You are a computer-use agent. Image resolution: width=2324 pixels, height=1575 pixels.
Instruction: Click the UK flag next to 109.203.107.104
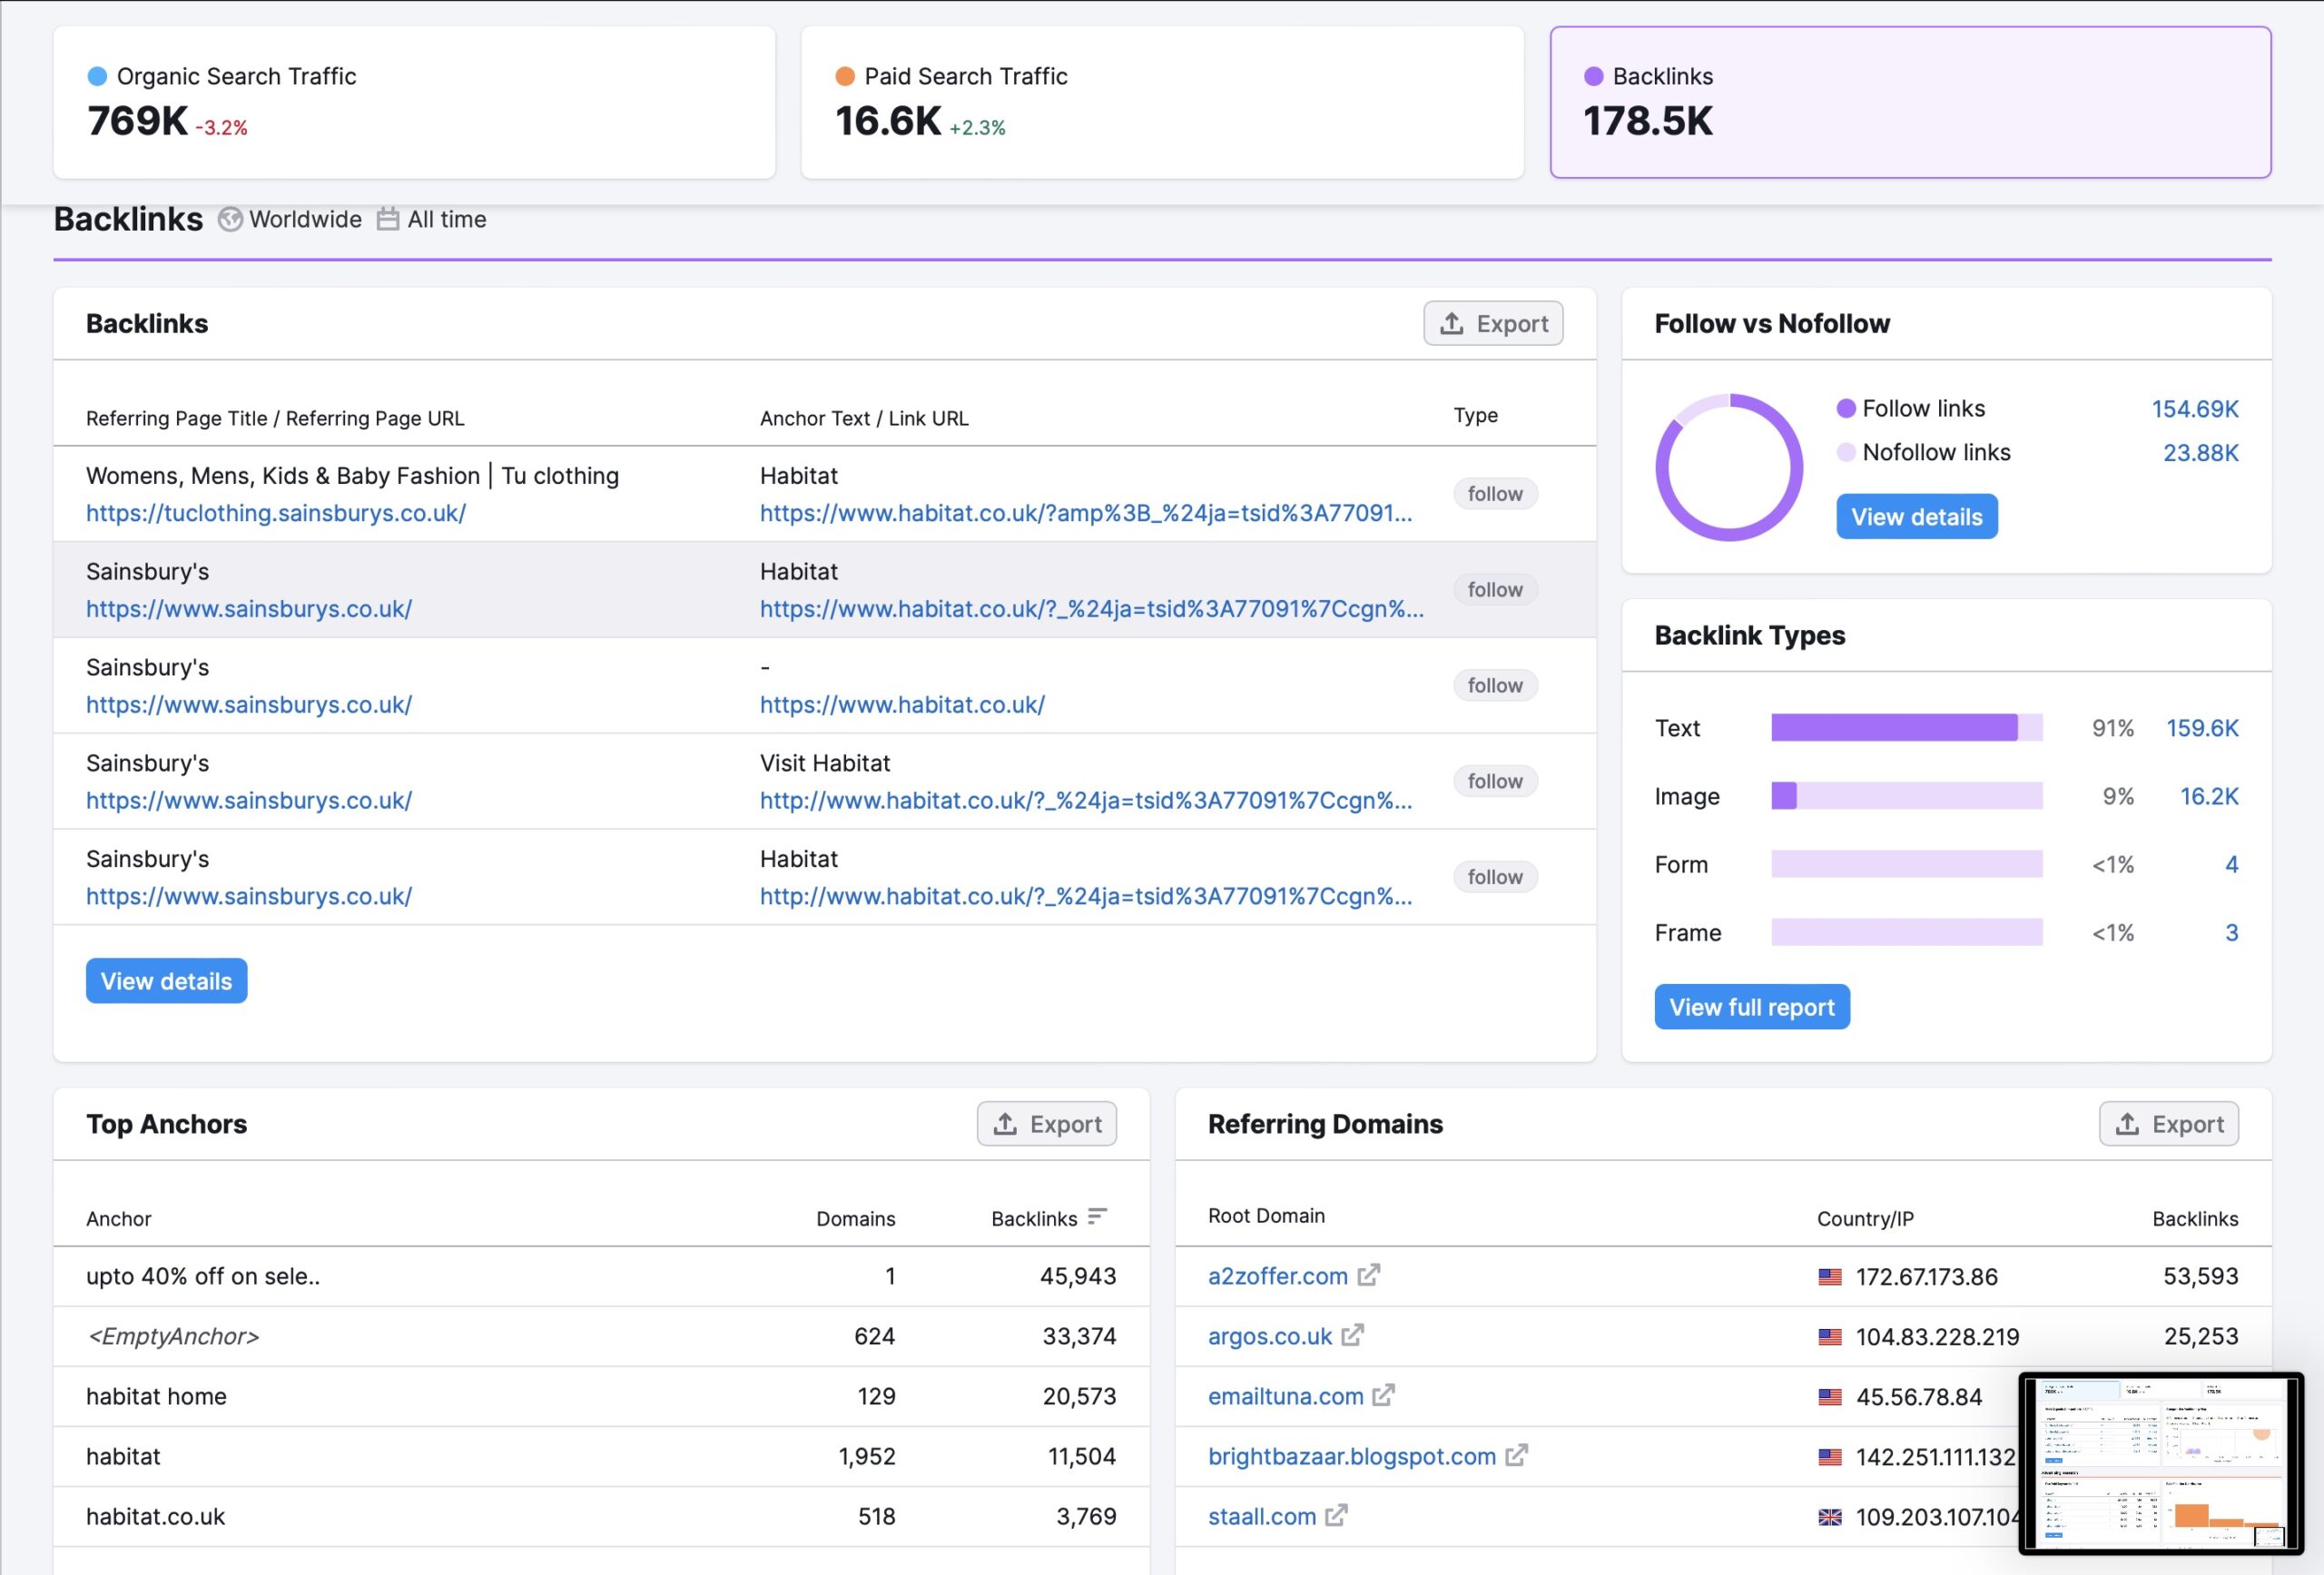coord(1830,1517)
